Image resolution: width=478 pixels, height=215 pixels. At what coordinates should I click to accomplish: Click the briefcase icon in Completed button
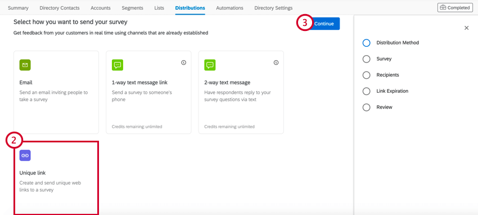tap(443, 8)
